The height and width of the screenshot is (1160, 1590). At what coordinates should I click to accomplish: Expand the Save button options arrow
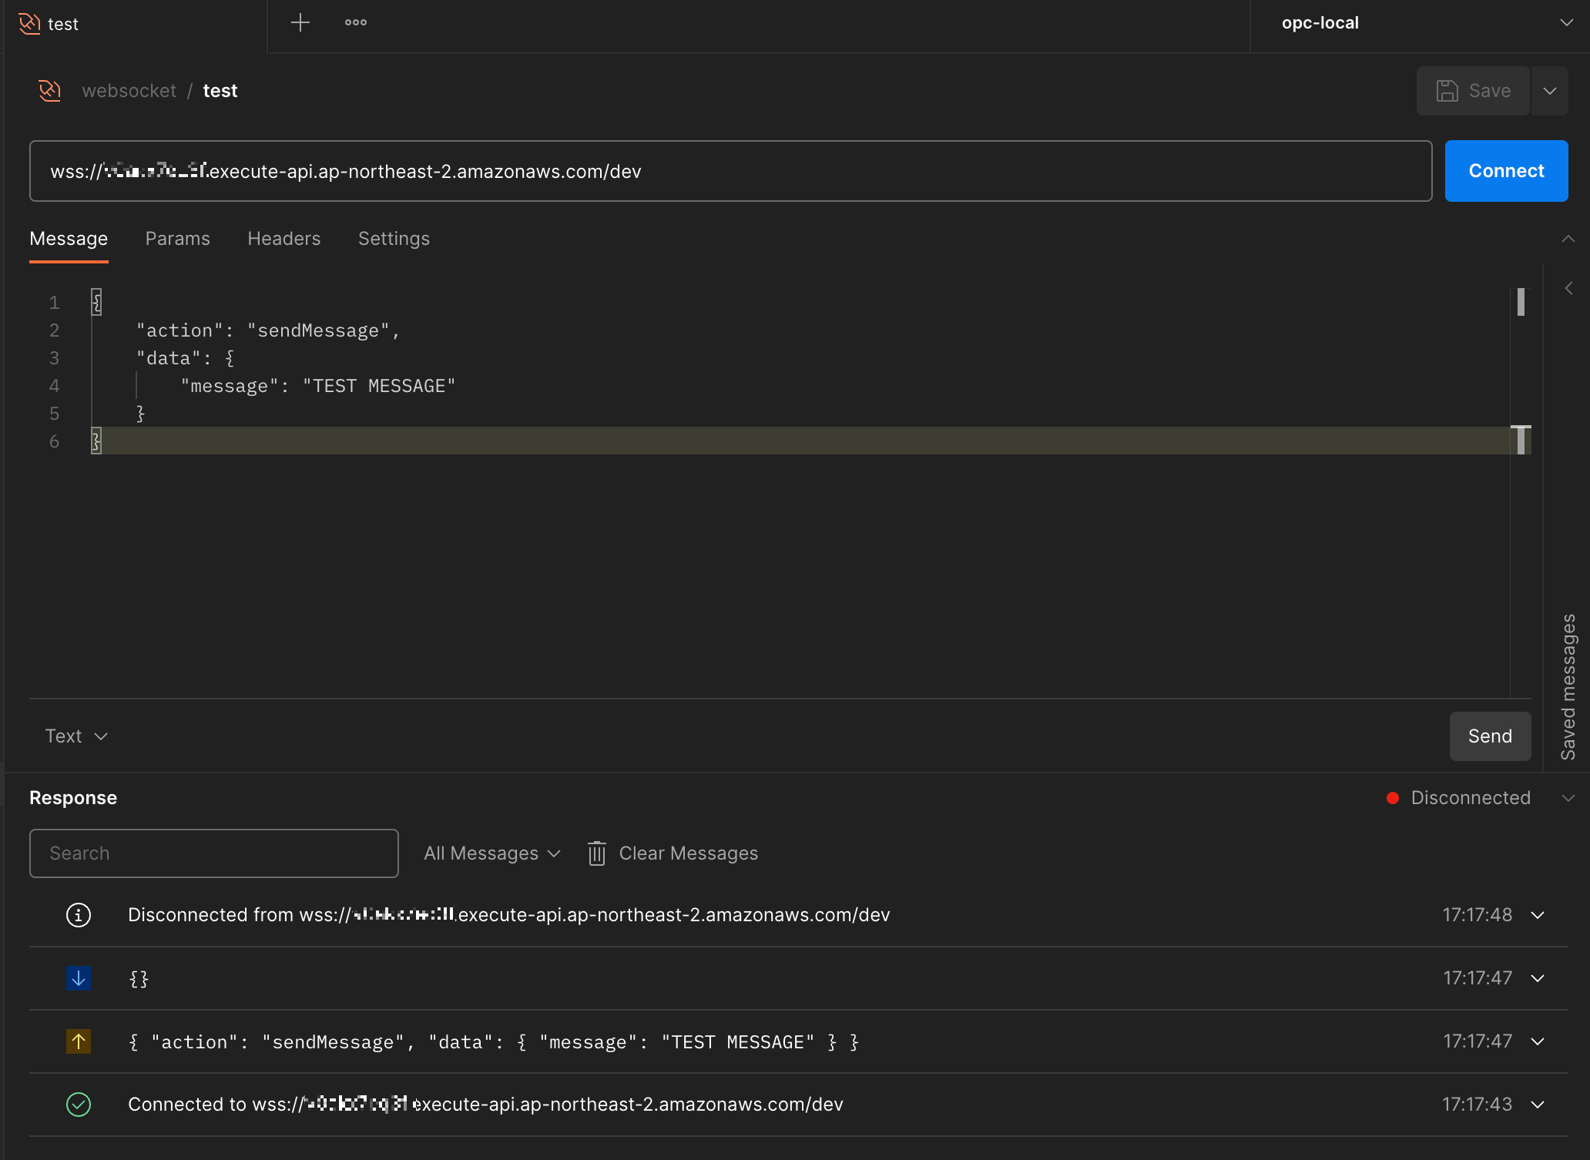pyautogui.click(x=1550, y=91)
